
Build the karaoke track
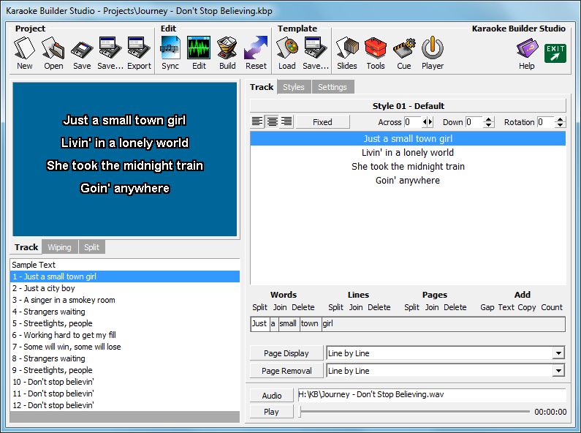click(227, 53)
